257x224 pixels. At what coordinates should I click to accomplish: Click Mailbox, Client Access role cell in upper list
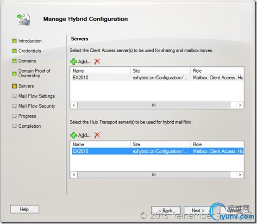tap(218, 77)
